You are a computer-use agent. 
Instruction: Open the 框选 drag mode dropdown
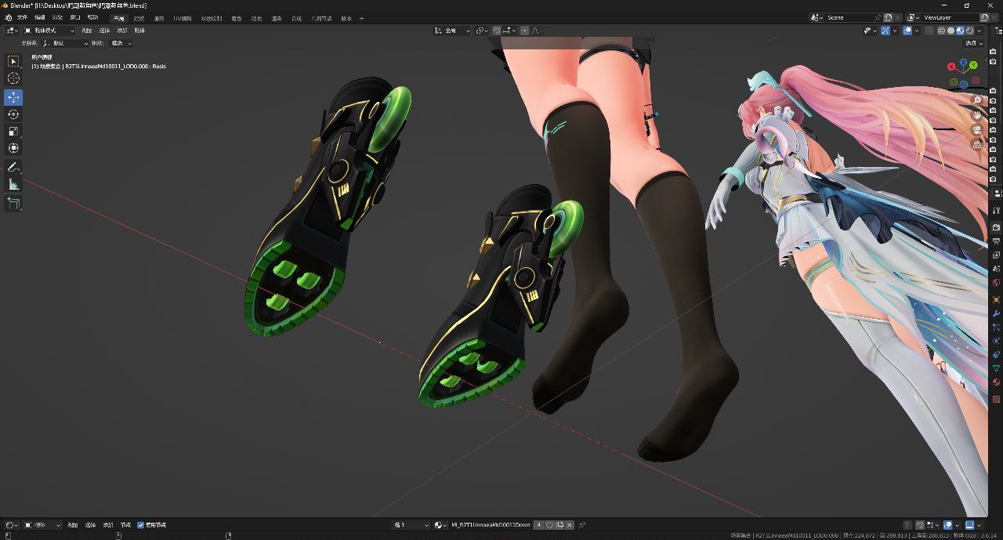tap(121, 43)
